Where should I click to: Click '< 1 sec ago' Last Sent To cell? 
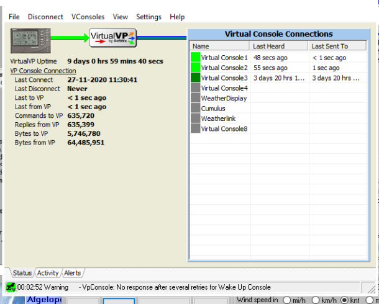[x=329, y=58]
